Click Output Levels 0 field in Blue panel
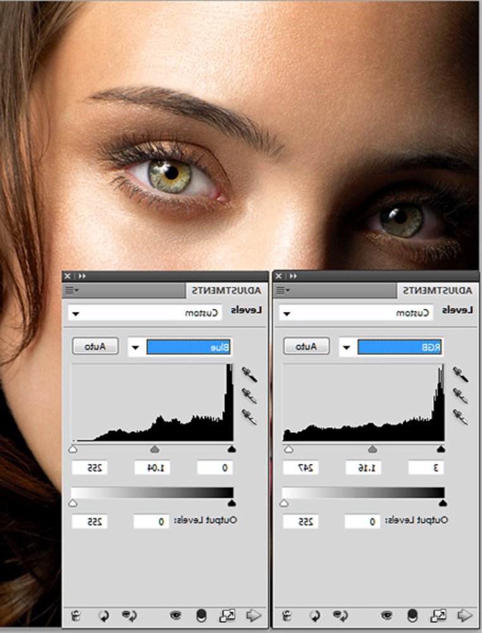Screen dimensions: 482x633 151,522
